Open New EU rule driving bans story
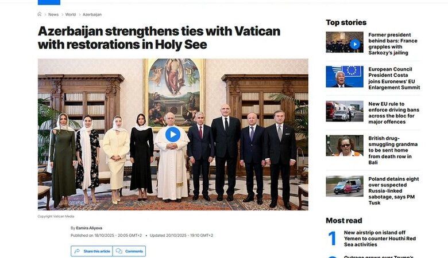 393,113
